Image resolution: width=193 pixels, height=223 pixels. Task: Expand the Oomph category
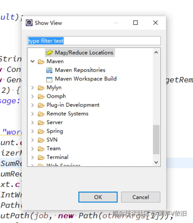33,96
